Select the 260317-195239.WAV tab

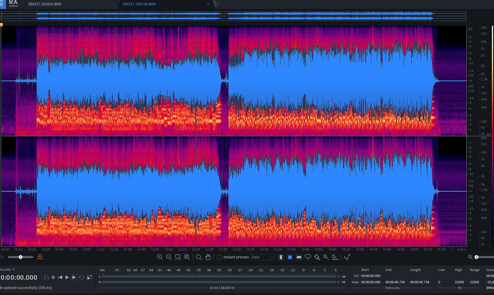(x=139, y=4)
